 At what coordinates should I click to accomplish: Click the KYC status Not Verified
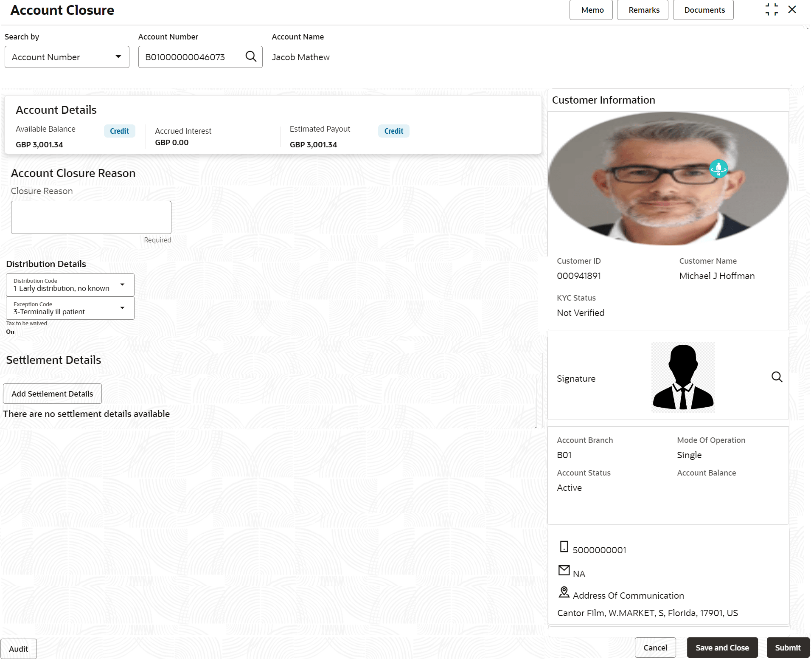coord(581,313)
